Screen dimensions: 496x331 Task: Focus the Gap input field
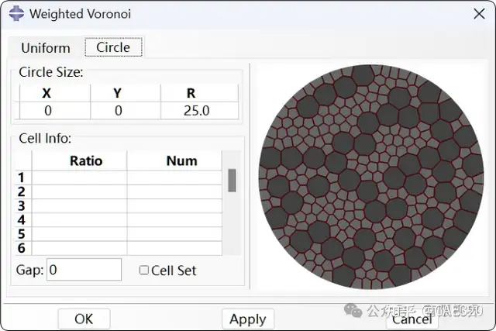(84, 270)
